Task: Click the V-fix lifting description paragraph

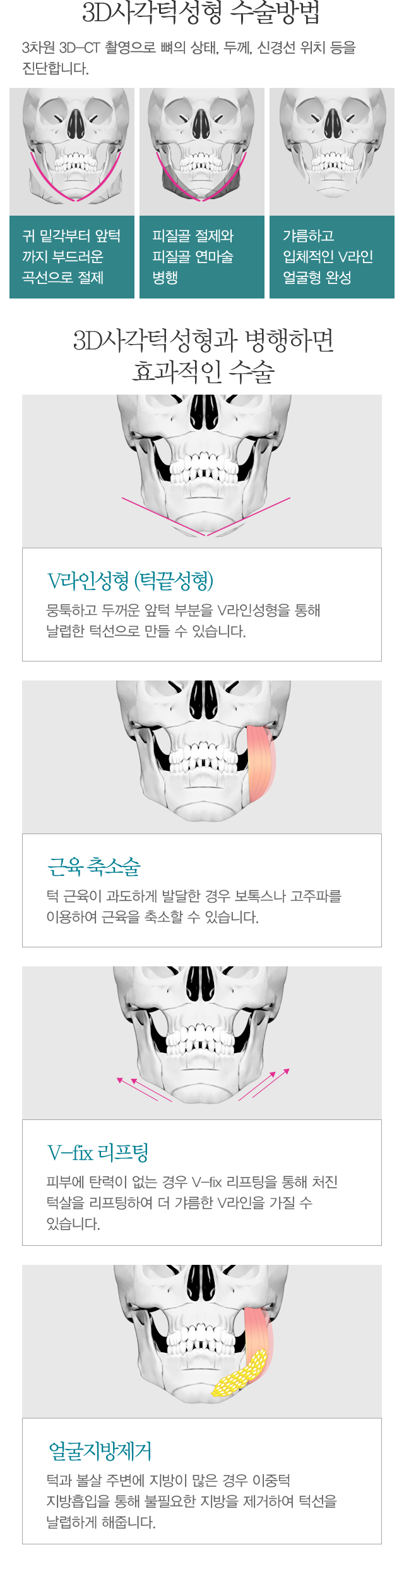Action: 192,1202
